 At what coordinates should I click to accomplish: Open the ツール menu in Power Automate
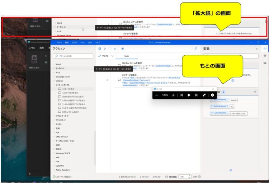click(82, 43)
